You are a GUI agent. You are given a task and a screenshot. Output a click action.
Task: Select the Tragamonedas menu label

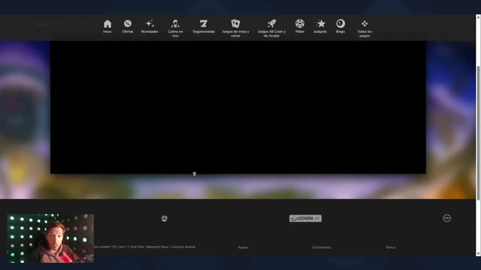point(204,31)
